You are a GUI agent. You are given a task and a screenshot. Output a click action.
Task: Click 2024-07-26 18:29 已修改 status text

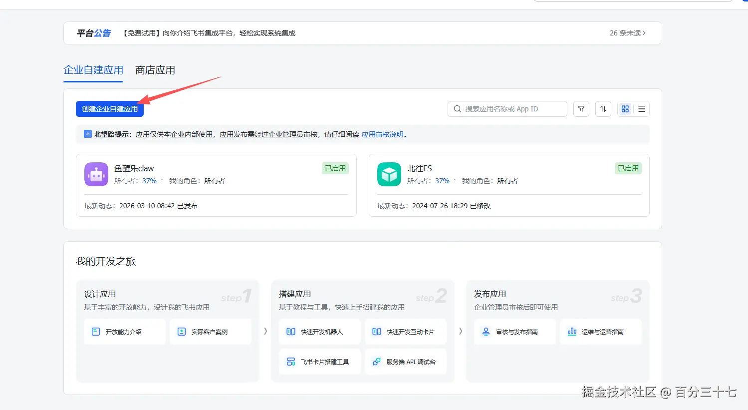451,206
